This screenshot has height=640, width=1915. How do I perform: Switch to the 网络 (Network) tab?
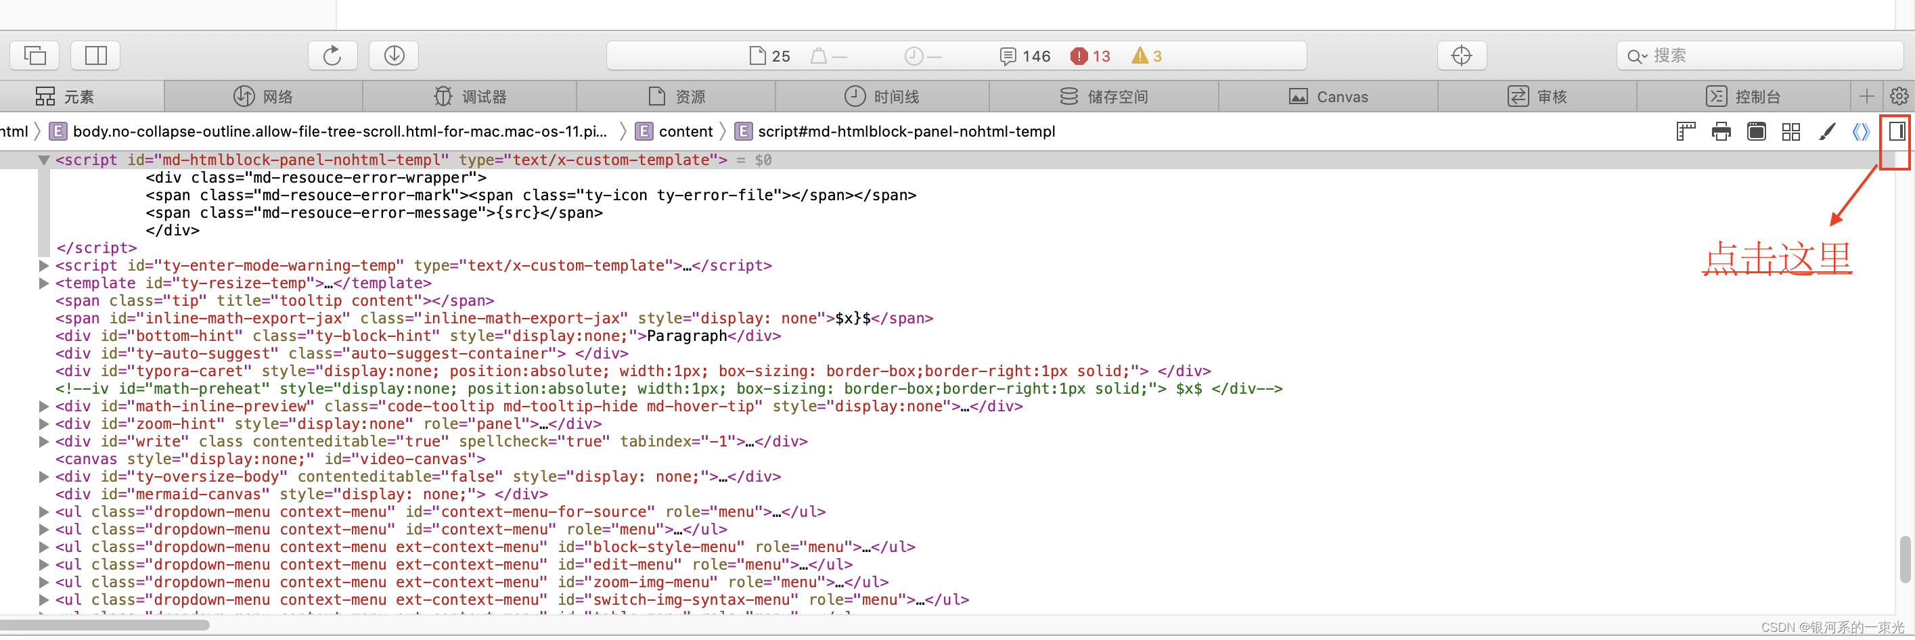263,97
